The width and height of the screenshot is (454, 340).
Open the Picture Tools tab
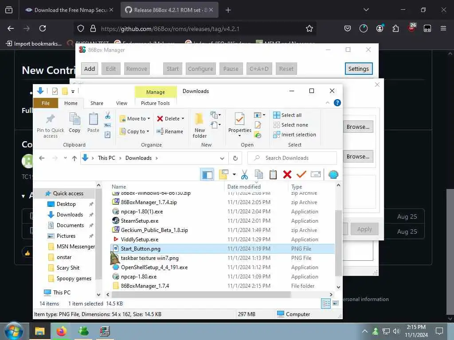155,103
